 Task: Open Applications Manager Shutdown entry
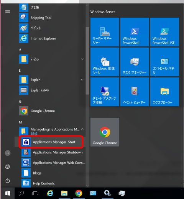(52, 152)
